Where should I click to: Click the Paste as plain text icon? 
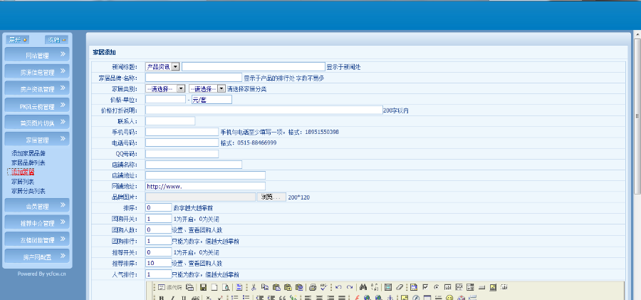[288, 287]
